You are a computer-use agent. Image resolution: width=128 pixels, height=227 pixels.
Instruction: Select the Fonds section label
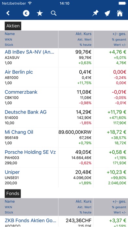pyautogui.click(x=13, y=193)
